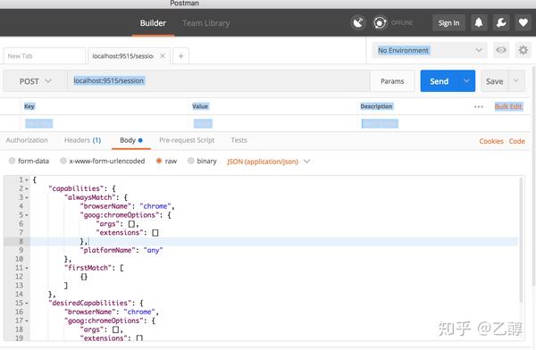Click the heart icon in header
Screen dimensions: 536x350
pos(523,23)
